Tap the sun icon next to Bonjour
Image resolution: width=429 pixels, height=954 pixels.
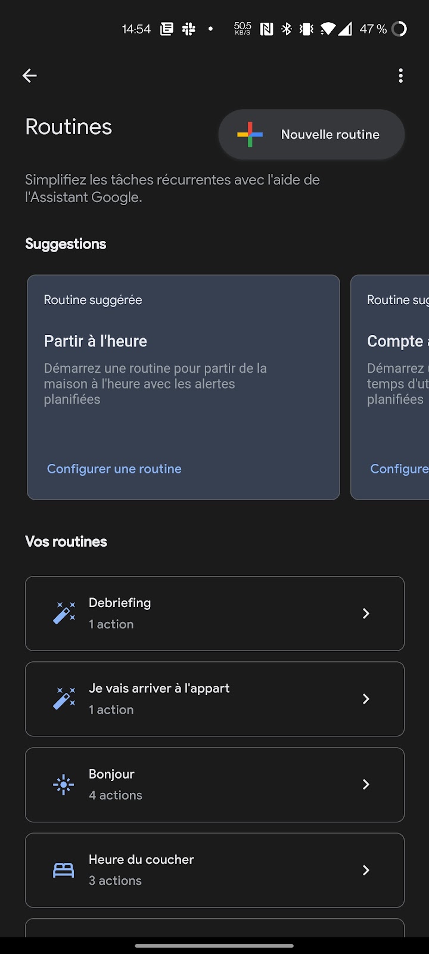[64, 785]
